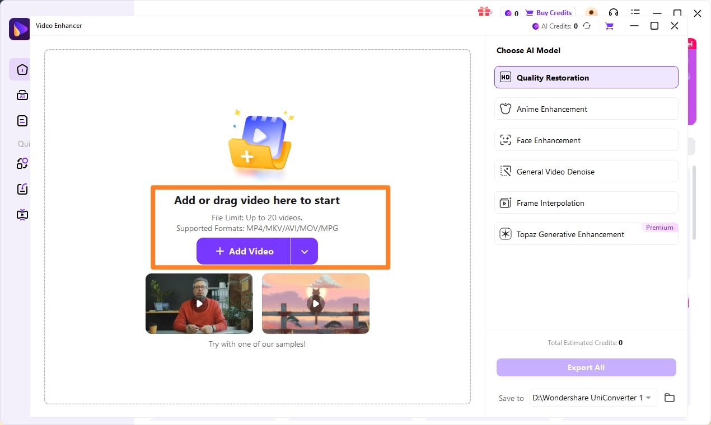Refresh the AI Credits counter
This screenshot has height=425, width=711.
[x=586, y=26]
